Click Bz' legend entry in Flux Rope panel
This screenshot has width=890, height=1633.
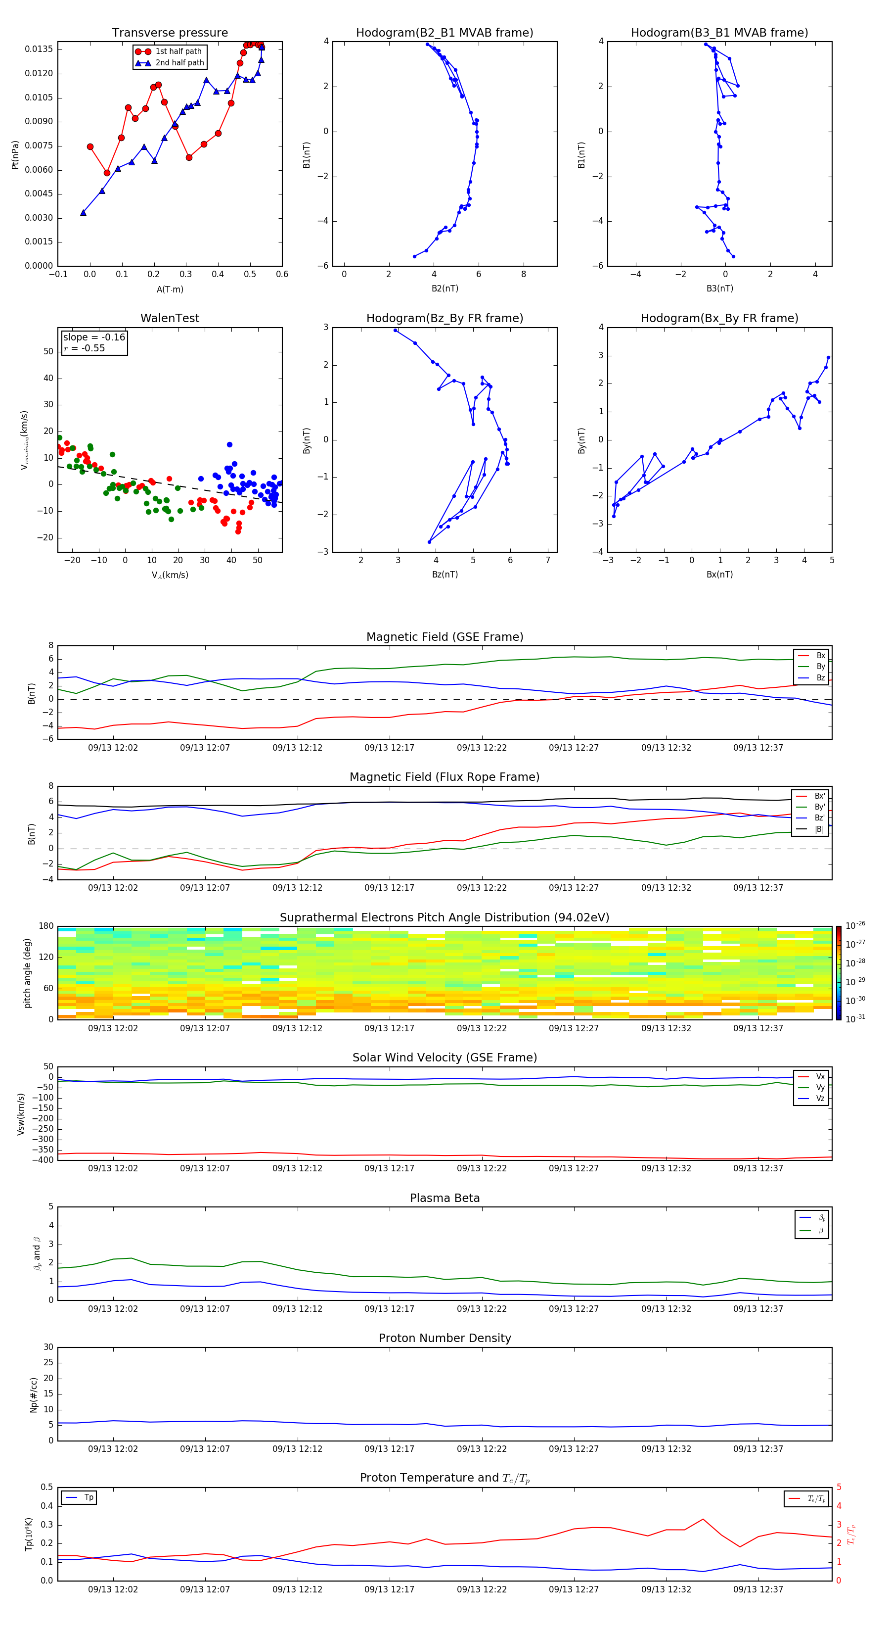810,818
